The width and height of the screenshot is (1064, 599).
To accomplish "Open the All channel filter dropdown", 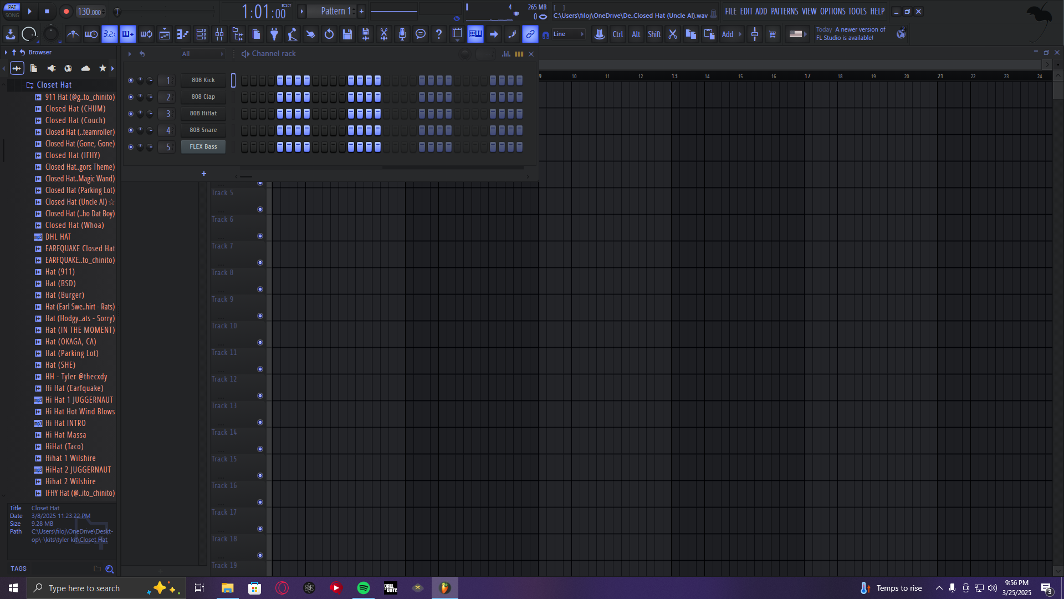I will (x=203, y=54).
